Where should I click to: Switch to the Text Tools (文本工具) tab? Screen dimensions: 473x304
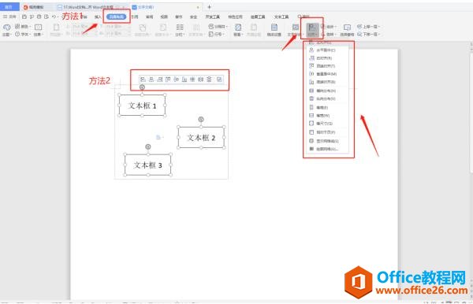coord(281,17)
